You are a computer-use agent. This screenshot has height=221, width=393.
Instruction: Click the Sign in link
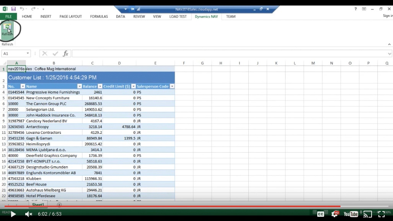(388, 16)
